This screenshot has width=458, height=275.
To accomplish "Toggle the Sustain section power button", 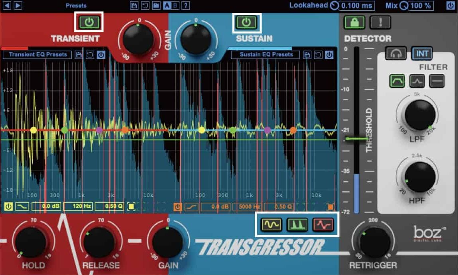I will [x=246, y=22].
